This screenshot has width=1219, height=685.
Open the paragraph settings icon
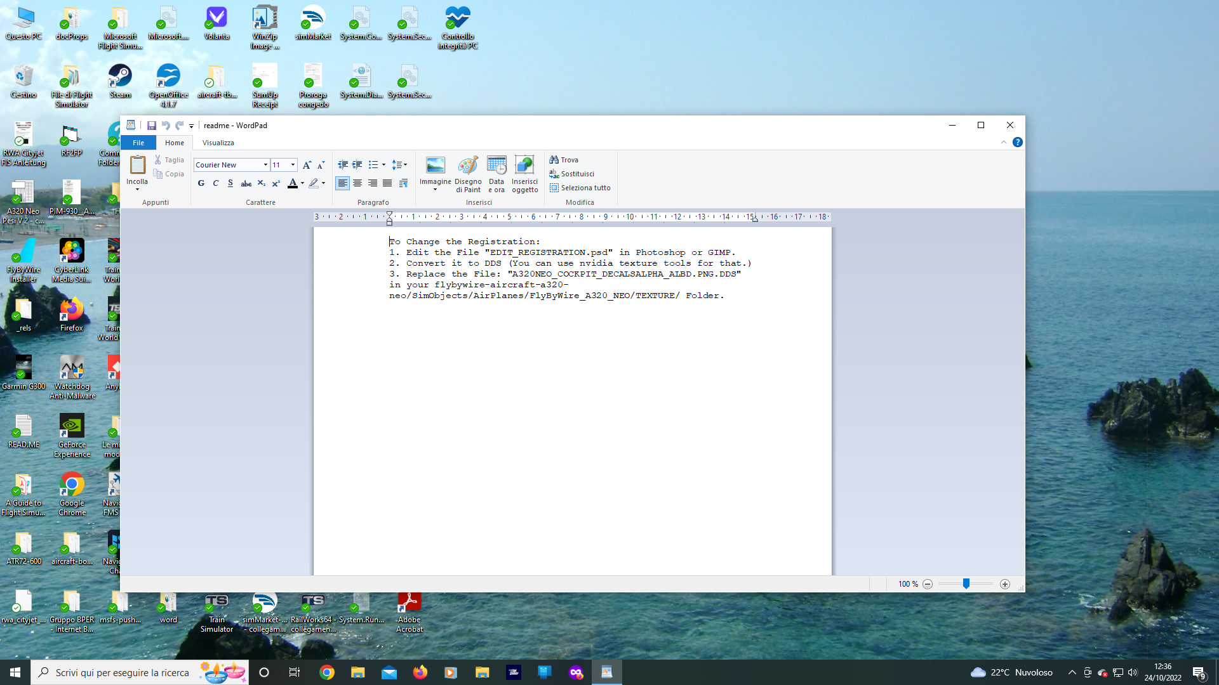click(403, 183)
